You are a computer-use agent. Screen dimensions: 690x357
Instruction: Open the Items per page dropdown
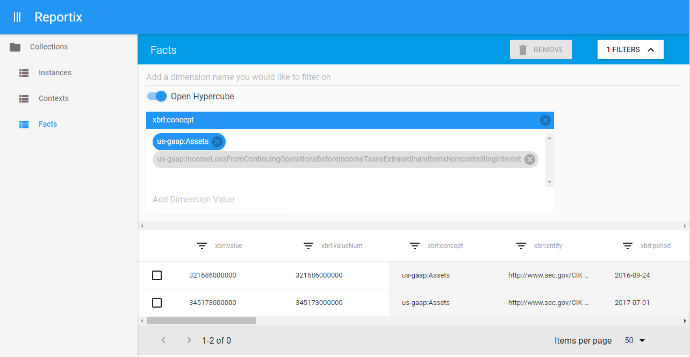point(635,340)
